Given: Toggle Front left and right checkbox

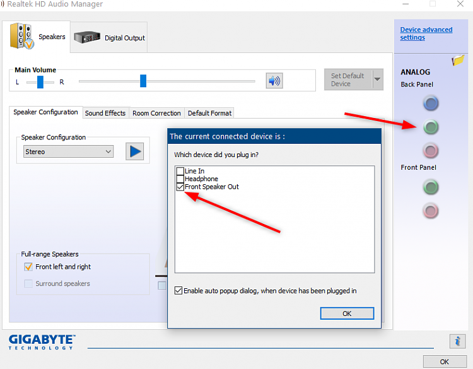Looking at the screenshot, I should pos(28,267).
